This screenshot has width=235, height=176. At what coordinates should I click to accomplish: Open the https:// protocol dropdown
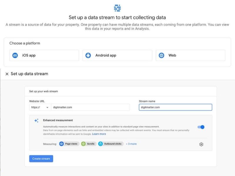pos(40,107)
